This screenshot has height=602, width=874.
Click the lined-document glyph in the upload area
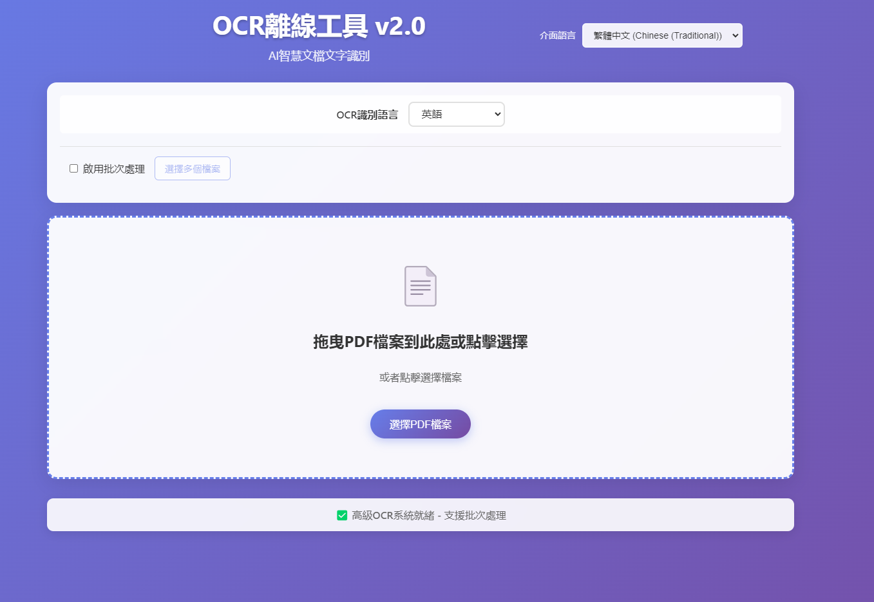(421, 286)
